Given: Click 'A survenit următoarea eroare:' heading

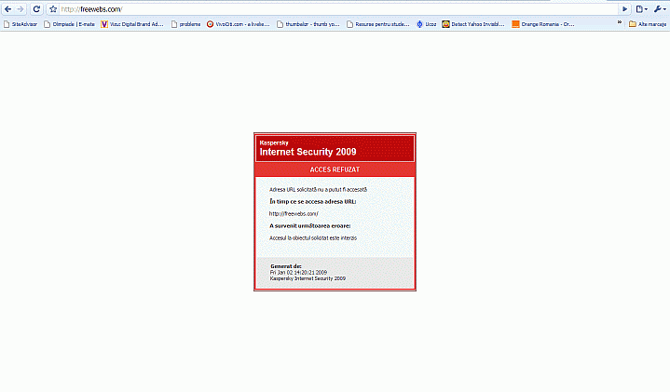Looking at the screenshot, I should coord(309,226).
